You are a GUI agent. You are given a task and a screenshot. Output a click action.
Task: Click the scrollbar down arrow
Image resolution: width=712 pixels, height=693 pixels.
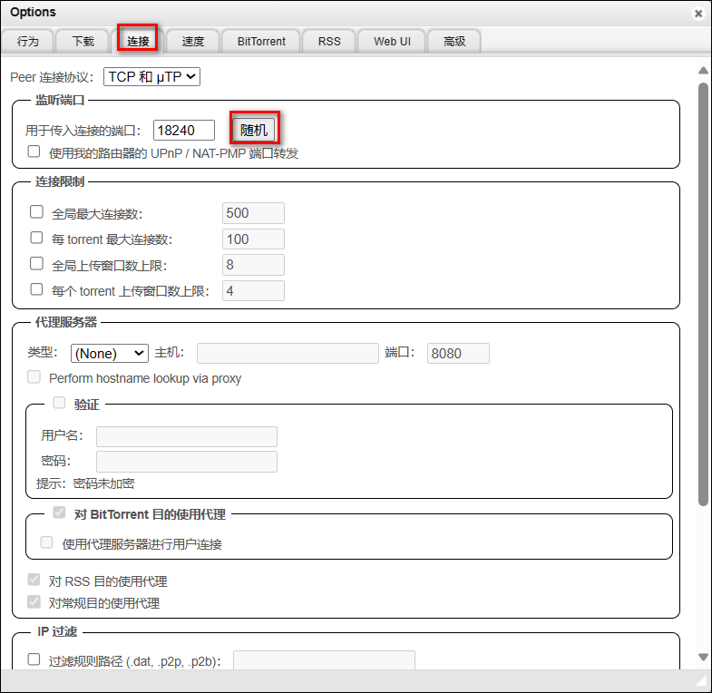click(703, 657)
